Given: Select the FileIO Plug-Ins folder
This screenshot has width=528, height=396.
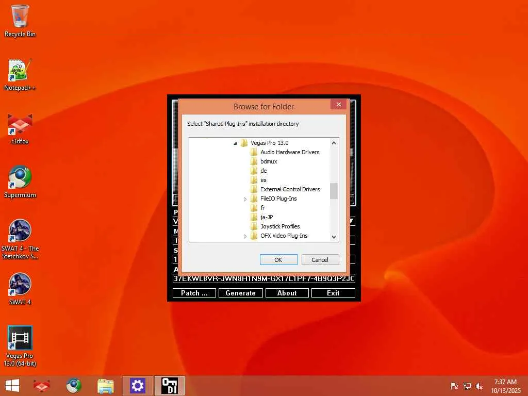Looking at the screenshot, I should click(278, 199).
